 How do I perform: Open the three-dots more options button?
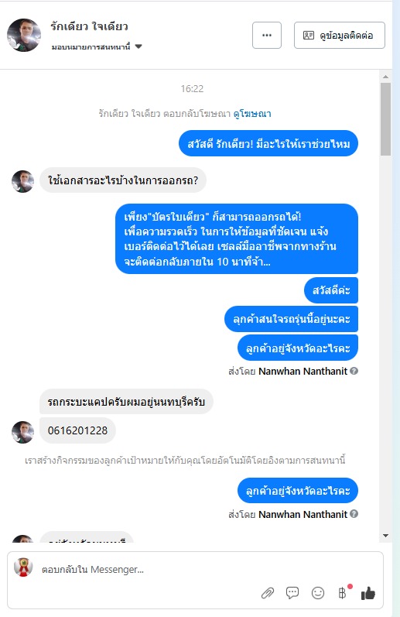click(x=267, y=36)
